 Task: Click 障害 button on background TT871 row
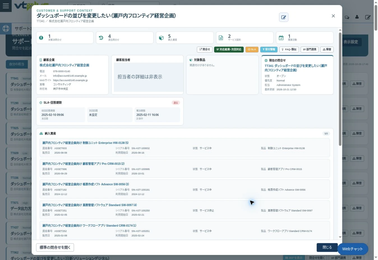[x=357, y=208]
